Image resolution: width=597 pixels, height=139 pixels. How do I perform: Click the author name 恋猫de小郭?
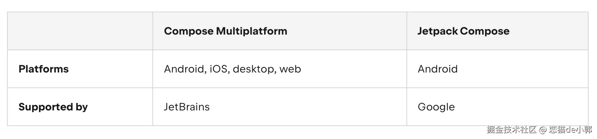pos(570,130)
